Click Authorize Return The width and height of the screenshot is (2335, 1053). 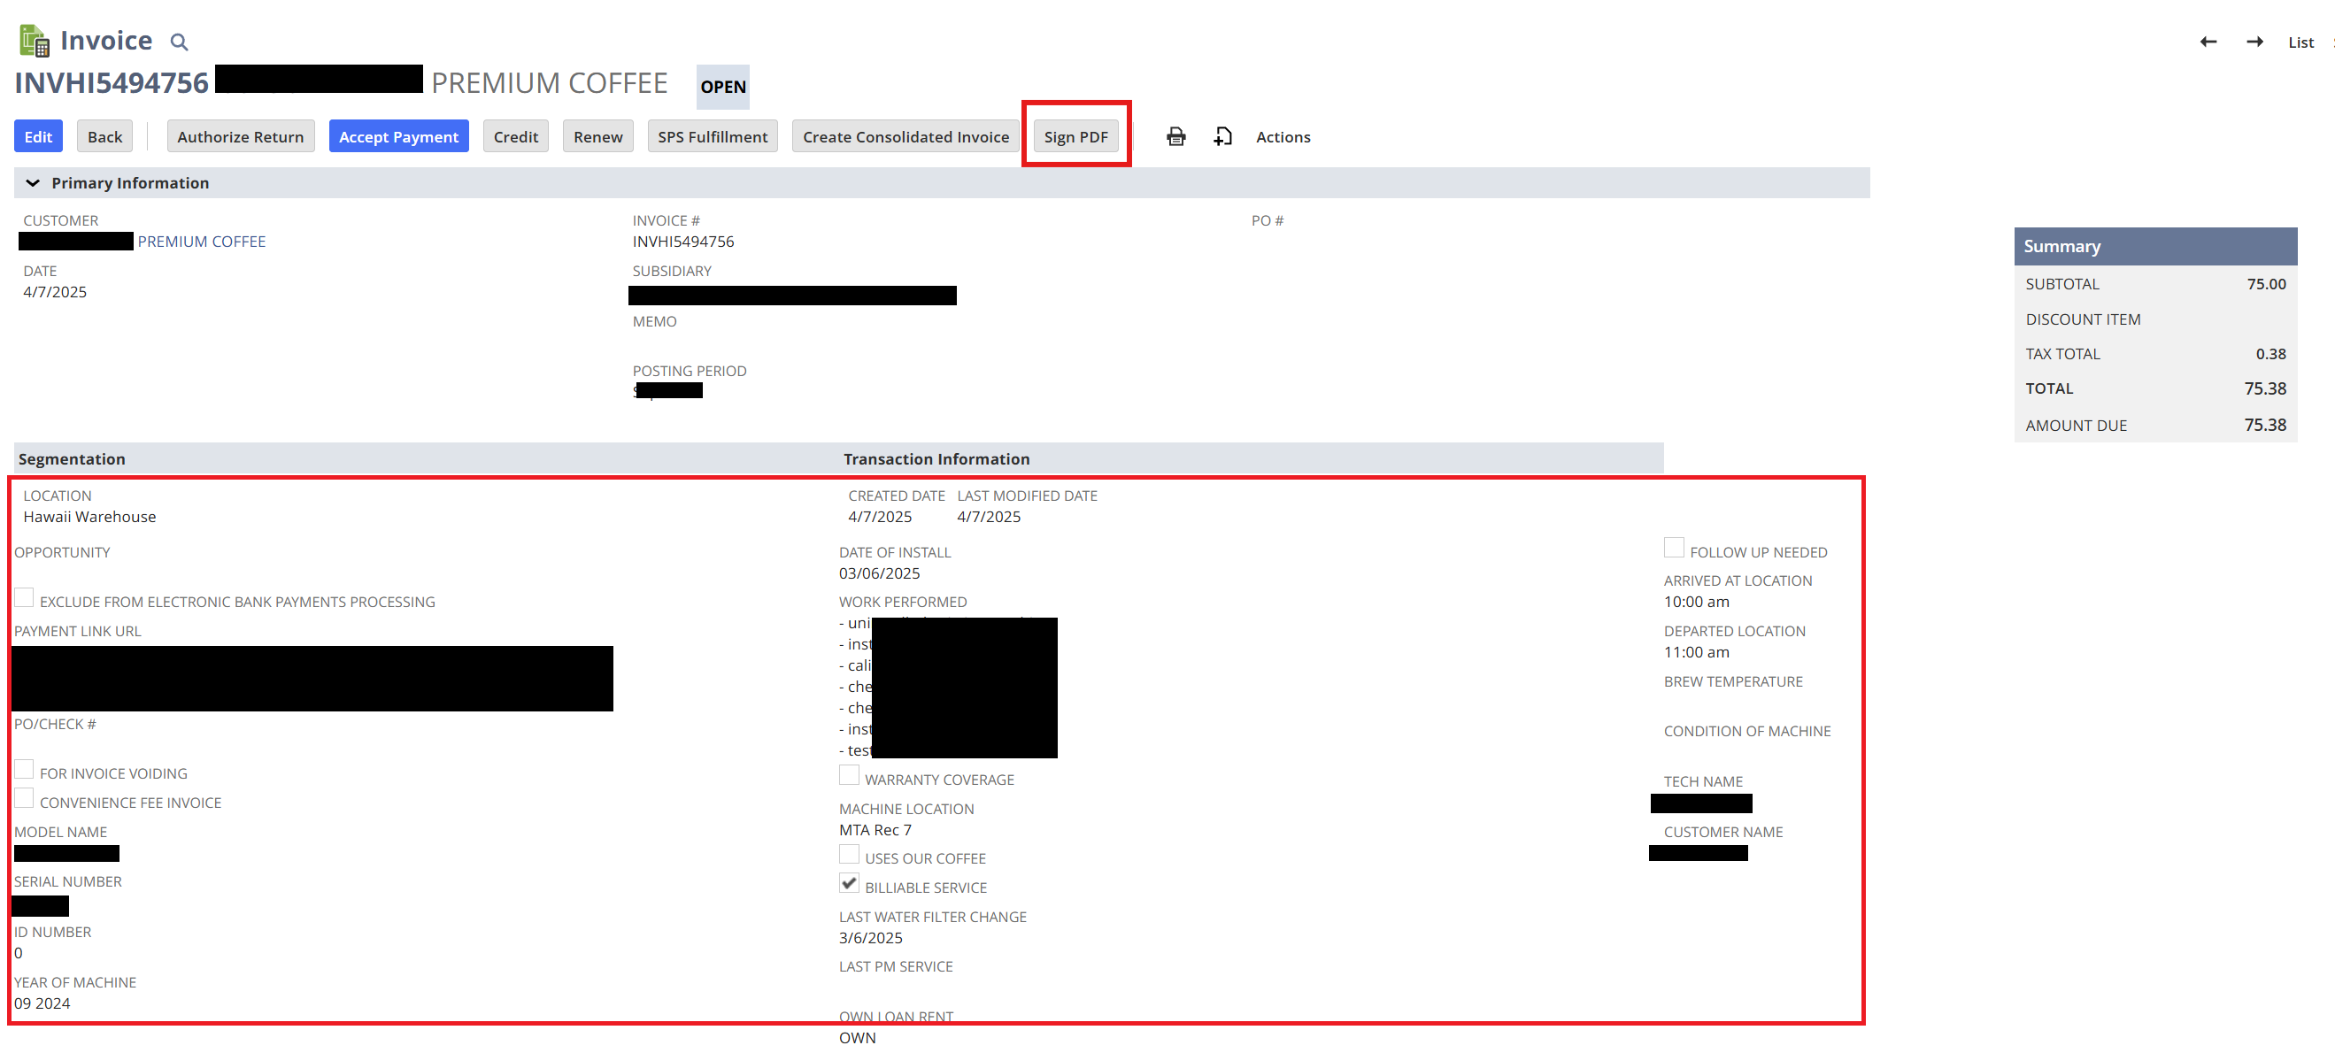point(240,137)
